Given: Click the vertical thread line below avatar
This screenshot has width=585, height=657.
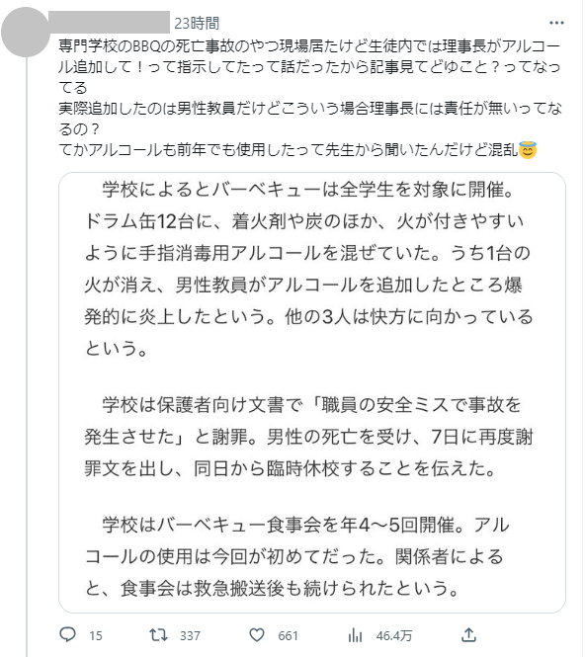Looking at the screenshot, I should (27, 357).
